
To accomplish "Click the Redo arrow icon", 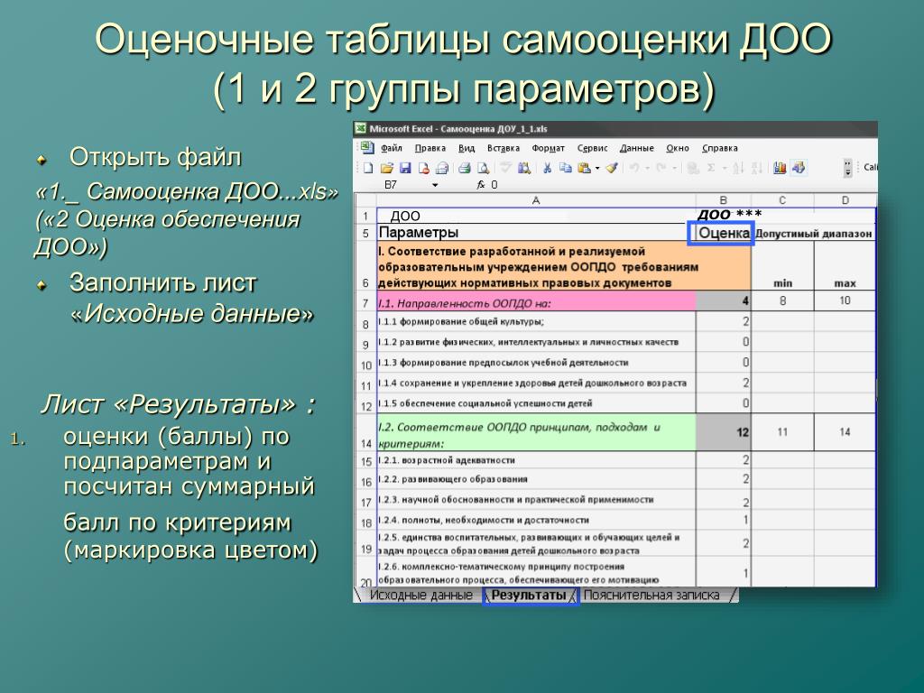I will 661,168.
